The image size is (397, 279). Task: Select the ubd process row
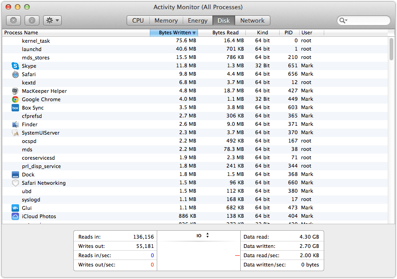tap(195, 191)
